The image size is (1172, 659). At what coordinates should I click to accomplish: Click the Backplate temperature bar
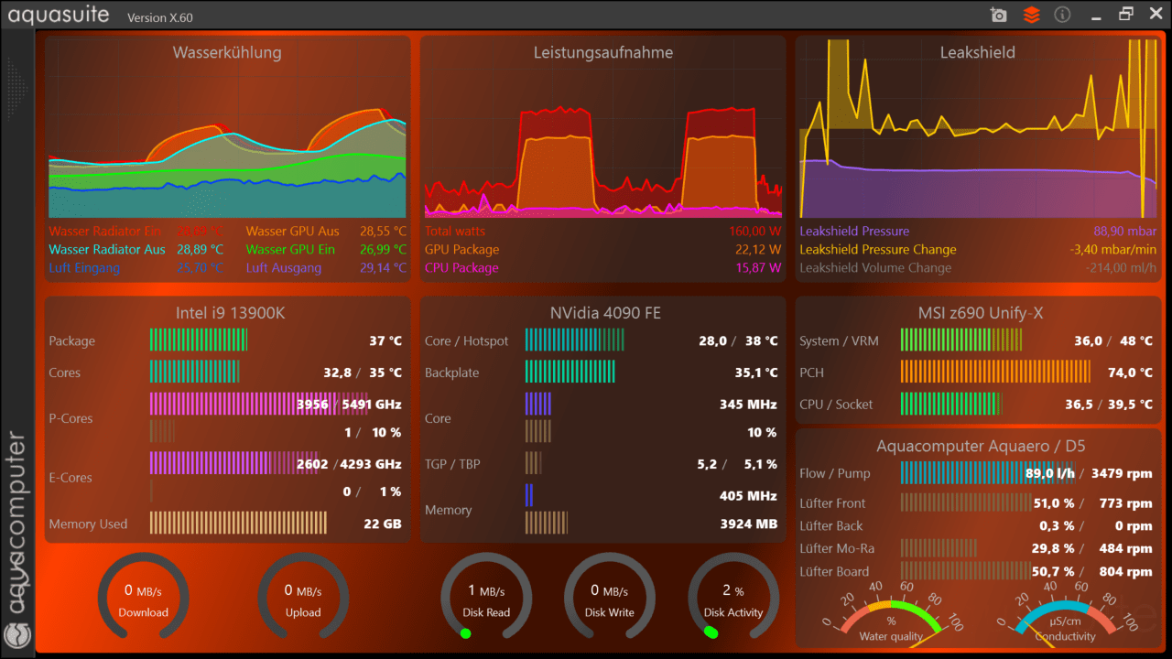(570, 372)
